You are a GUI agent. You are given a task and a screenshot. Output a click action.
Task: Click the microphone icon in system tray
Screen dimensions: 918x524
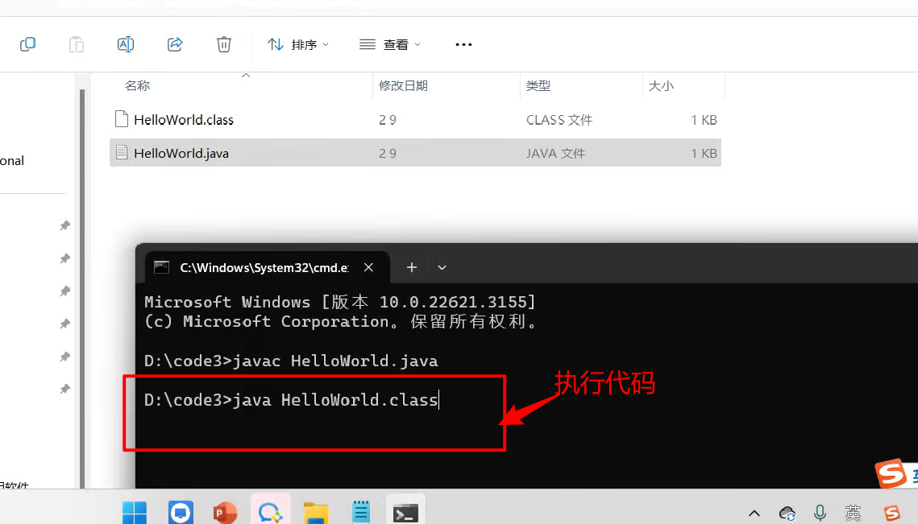click(x=820, y=512)
